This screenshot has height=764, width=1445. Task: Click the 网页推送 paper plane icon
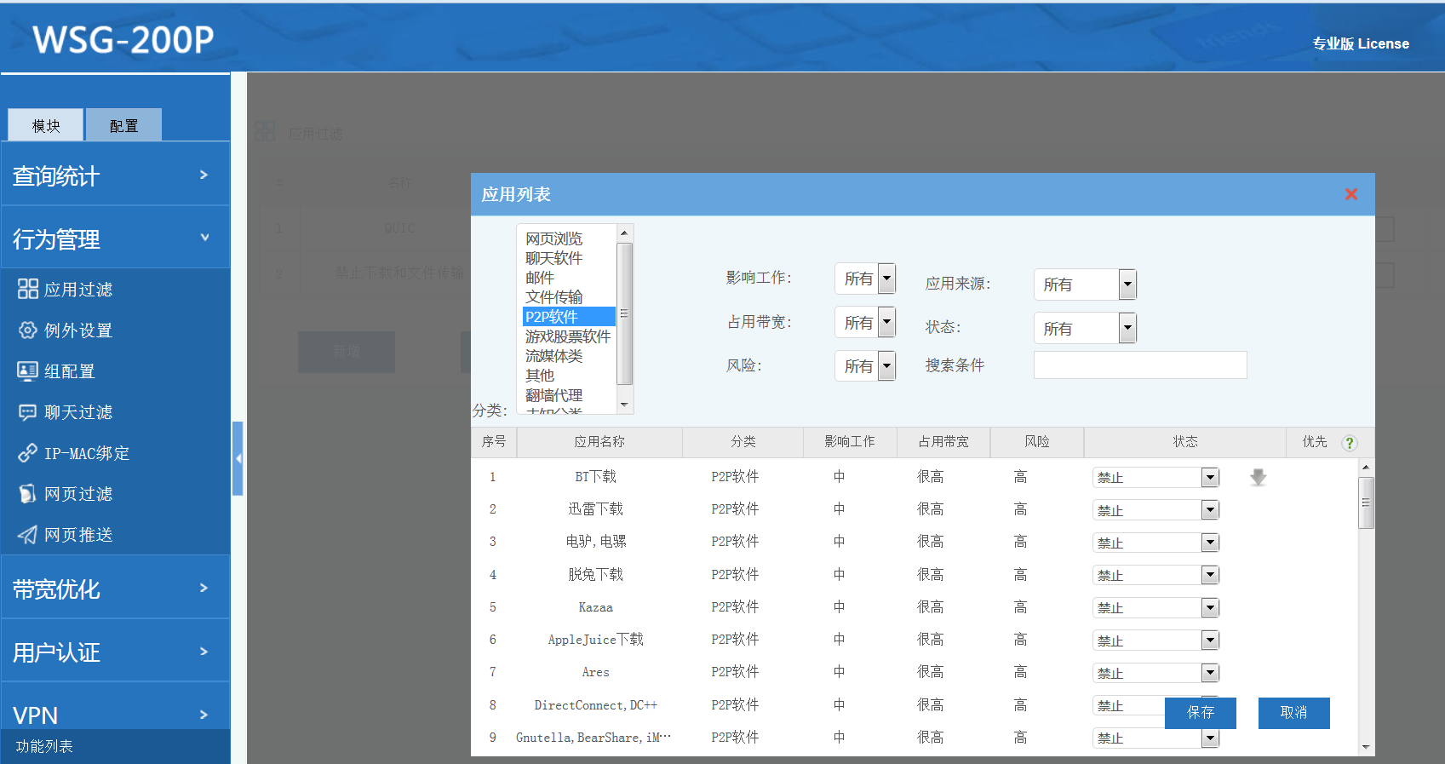click(x=27, y=534)
